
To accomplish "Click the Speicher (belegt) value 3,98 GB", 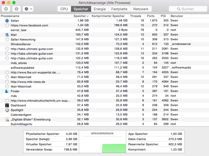I will 71,139.
